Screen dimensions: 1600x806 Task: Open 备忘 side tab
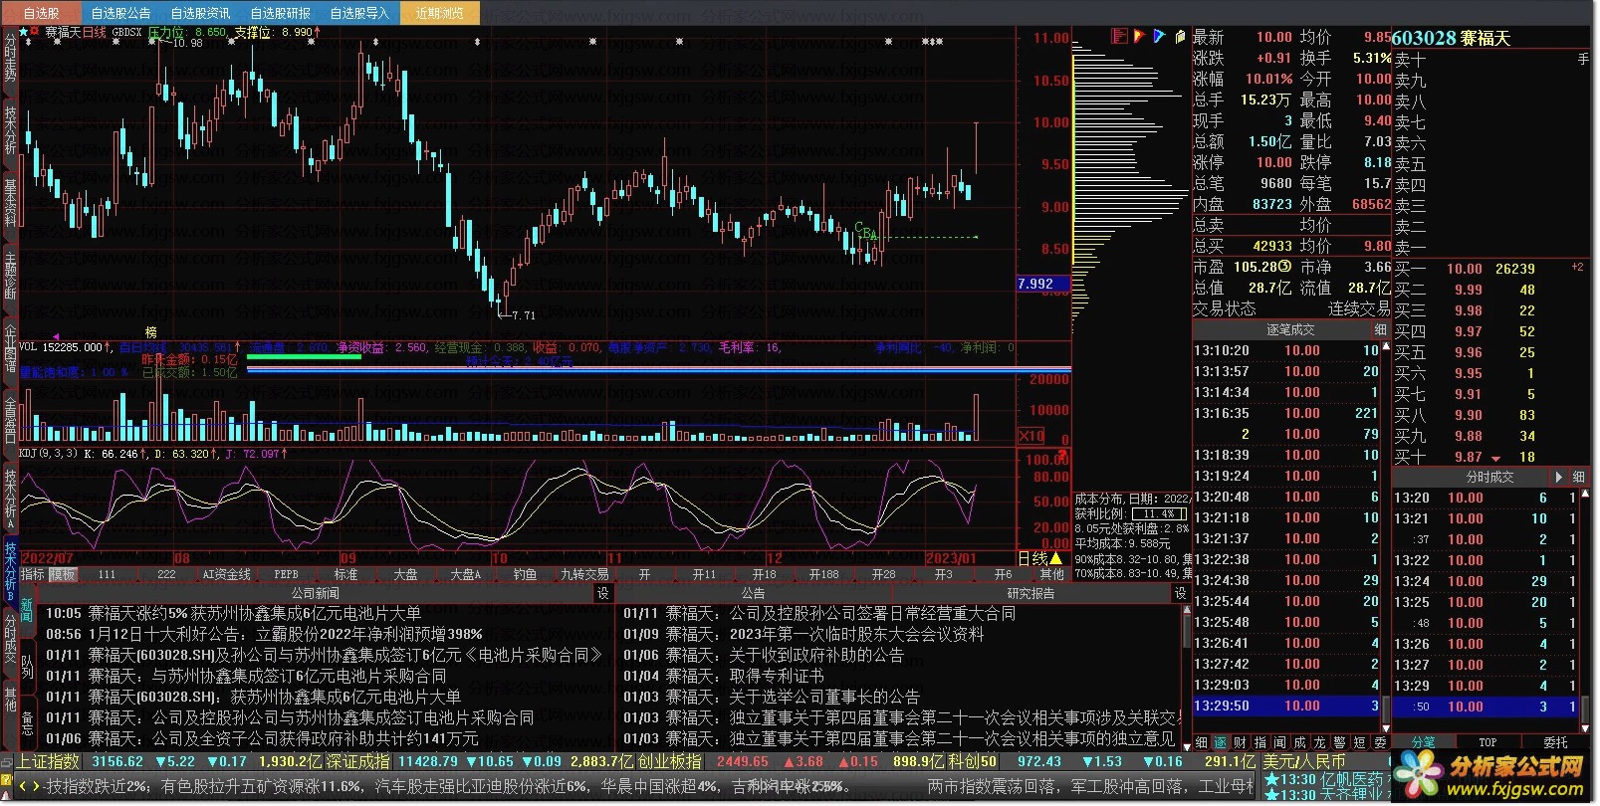coord(27,723)
